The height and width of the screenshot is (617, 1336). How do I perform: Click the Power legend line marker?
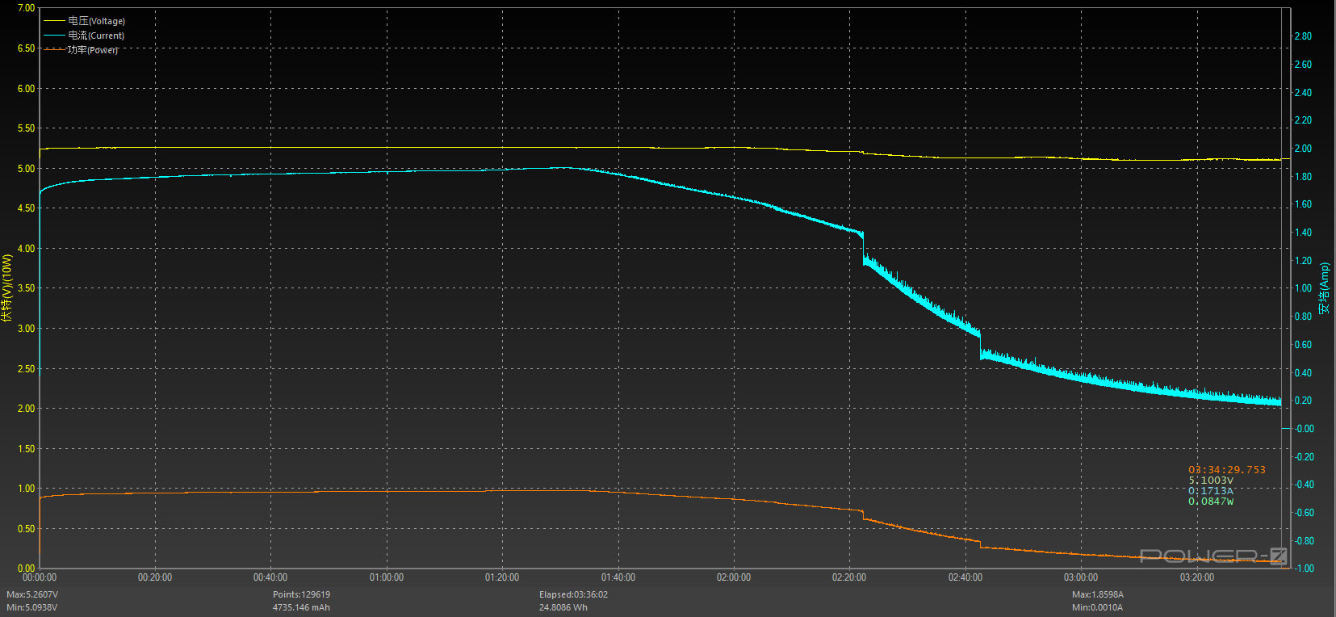coord(54,50)
